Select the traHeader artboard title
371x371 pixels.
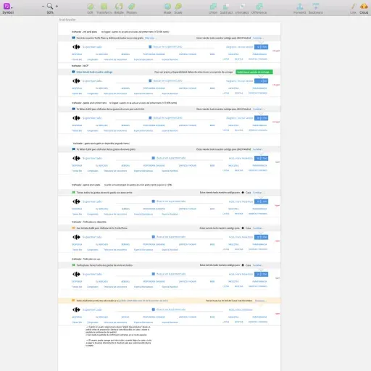coord(67,20)
